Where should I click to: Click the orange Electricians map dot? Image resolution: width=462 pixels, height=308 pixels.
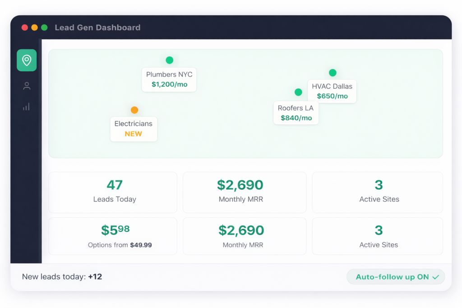coord(134,110)
